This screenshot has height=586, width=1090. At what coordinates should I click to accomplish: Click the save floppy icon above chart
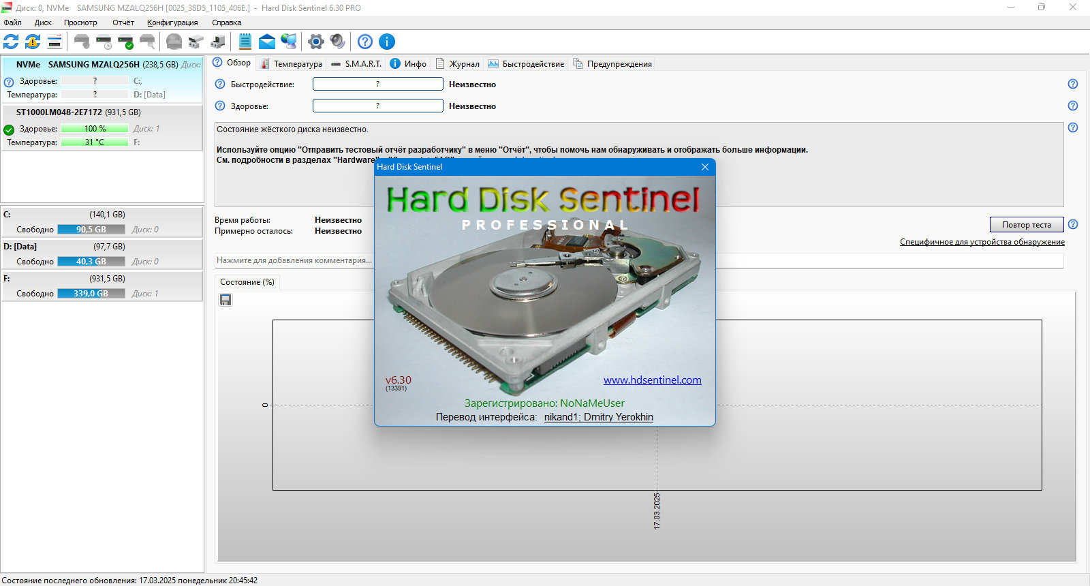coord(225,300)
